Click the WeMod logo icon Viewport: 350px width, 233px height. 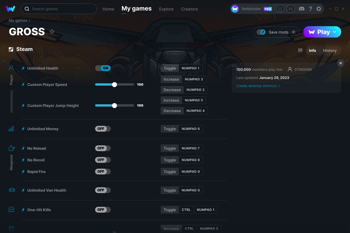10,9
